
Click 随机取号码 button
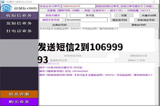pos(120,20)
